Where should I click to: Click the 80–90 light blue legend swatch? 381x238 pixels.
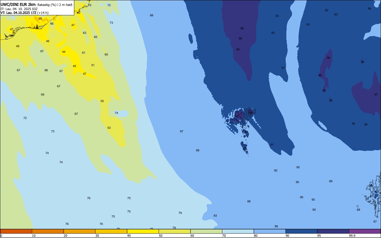(270, 231)
